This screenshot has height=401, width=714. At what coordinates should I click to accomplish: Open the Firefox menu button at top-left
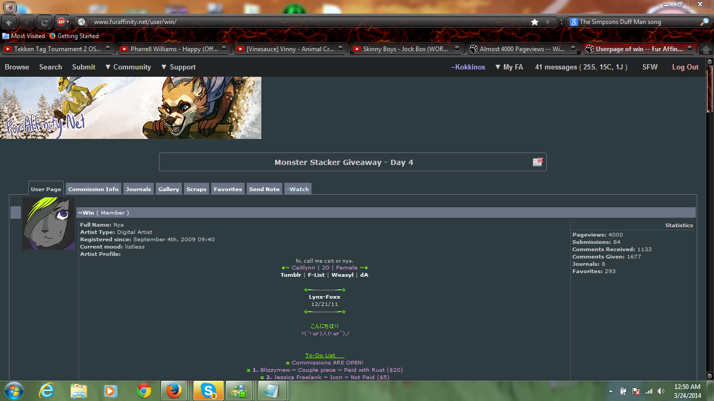(x=10, y=7)
